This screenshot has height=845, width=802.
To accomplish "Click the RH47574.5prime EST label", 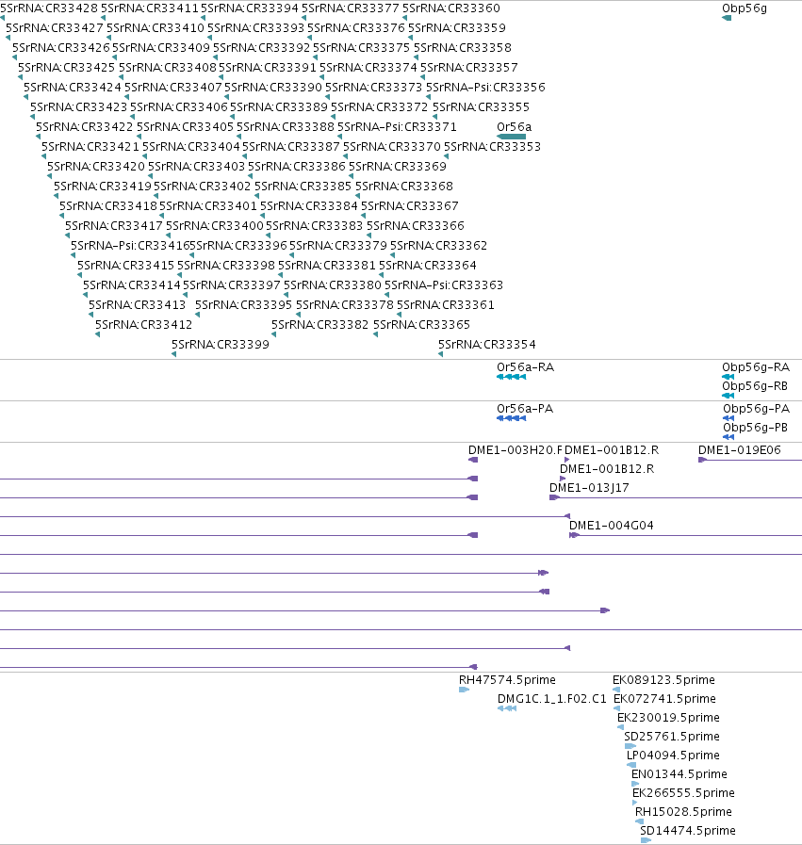I will 507,681.
